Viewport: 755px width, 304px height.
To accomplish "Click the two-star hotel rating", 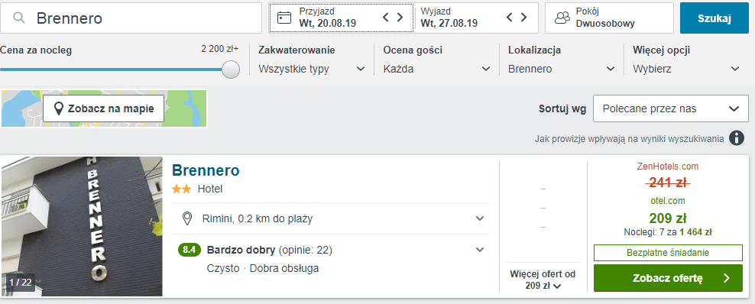I will pyautogui.click(x=182, y=189).
